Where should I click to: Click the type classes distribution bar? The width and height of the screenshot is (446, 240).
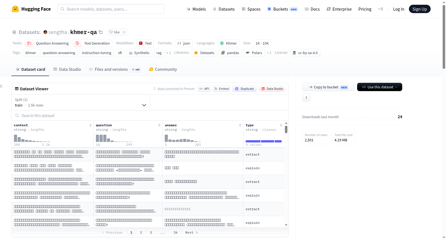click(x=264, y=141)
